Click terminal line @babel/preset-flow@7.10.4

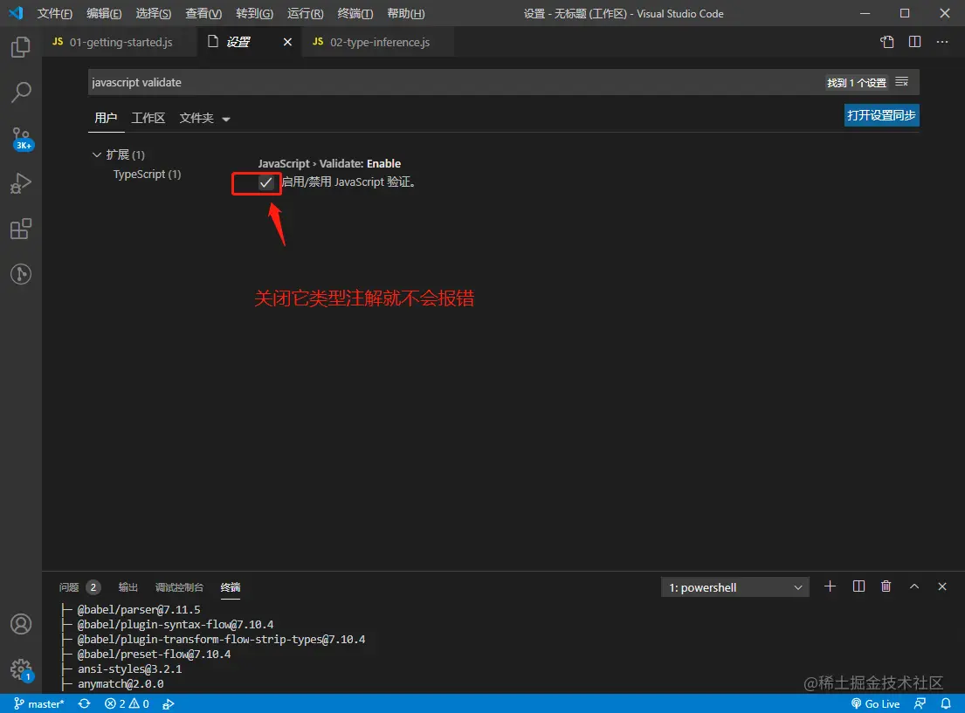click(154, 654)
